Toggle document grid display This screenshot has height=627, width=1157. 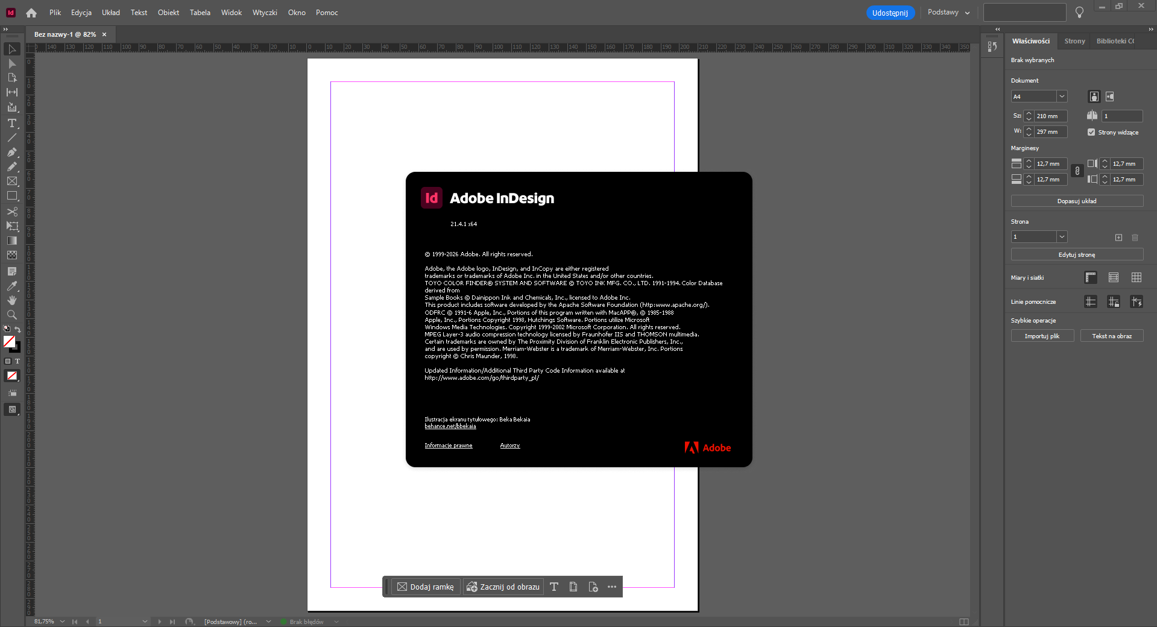tap(1137, 277)
